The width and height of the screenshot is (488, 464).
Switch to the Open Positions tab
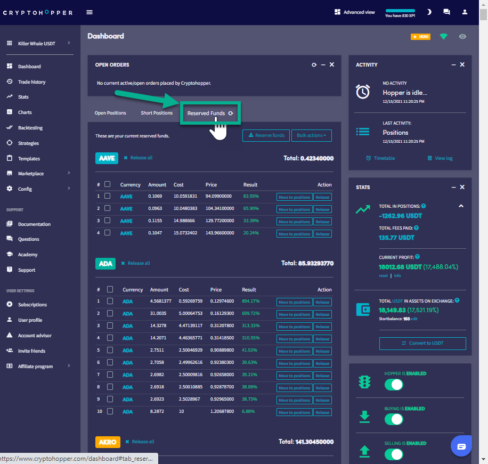coord(110,113)
